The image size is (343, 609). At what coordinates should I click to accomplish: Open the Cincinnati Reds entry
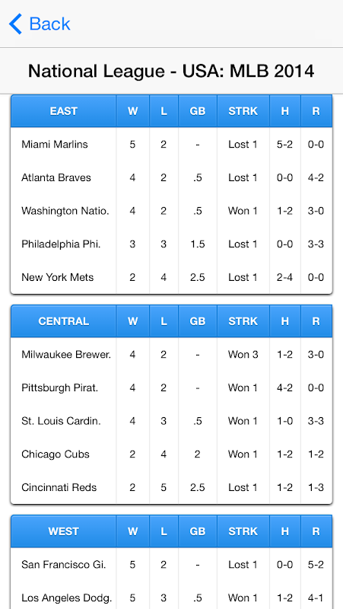point(172,487)
